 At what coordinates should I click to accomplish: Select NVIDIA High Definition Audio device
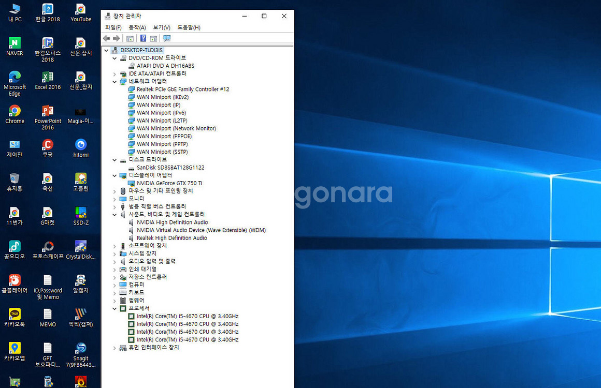(172, 222)
